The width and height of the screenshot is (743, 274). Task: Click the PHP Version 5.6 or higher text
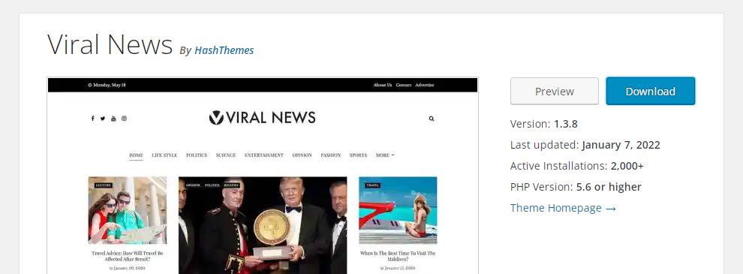pyautogui.click(x=576, y=187)
